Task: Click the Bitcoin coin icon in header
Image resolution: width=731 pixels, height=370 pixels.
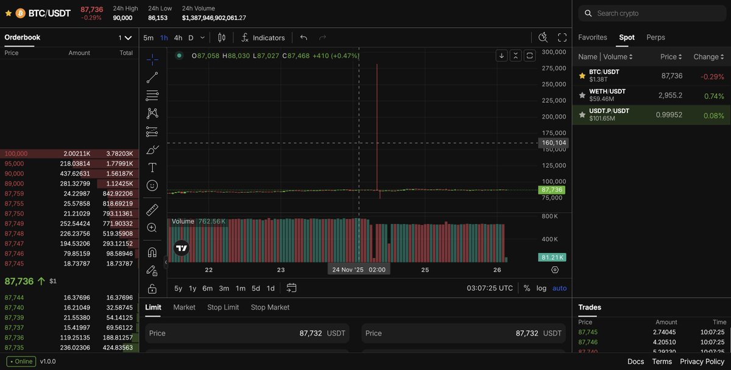Action: click(x=21, y=13)
